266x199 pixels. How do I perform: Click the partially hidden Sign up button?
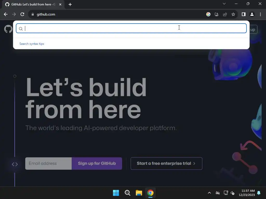(254, 30)
